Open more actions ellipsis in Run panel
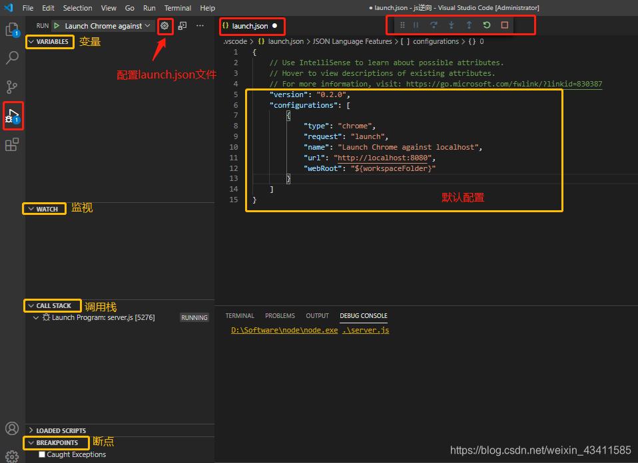638x463 pixels. tap(200, 25)
